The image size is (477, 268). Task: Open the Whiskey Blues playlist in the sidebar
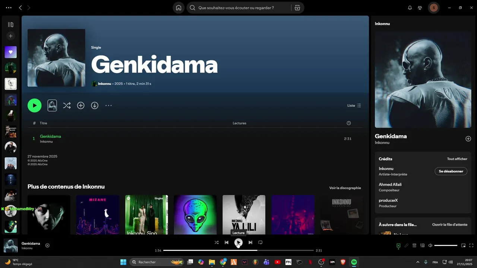10,131
